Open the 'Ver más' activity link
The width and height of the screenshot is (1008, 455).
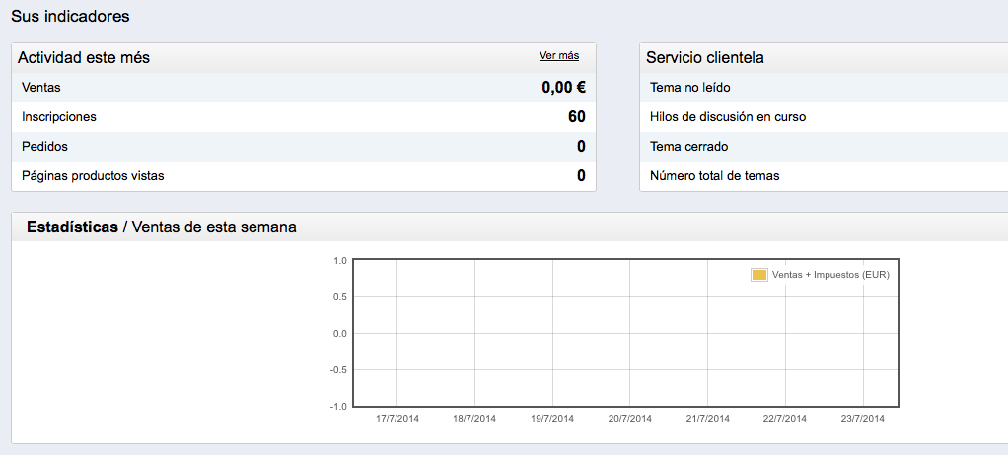click(558, 56)
